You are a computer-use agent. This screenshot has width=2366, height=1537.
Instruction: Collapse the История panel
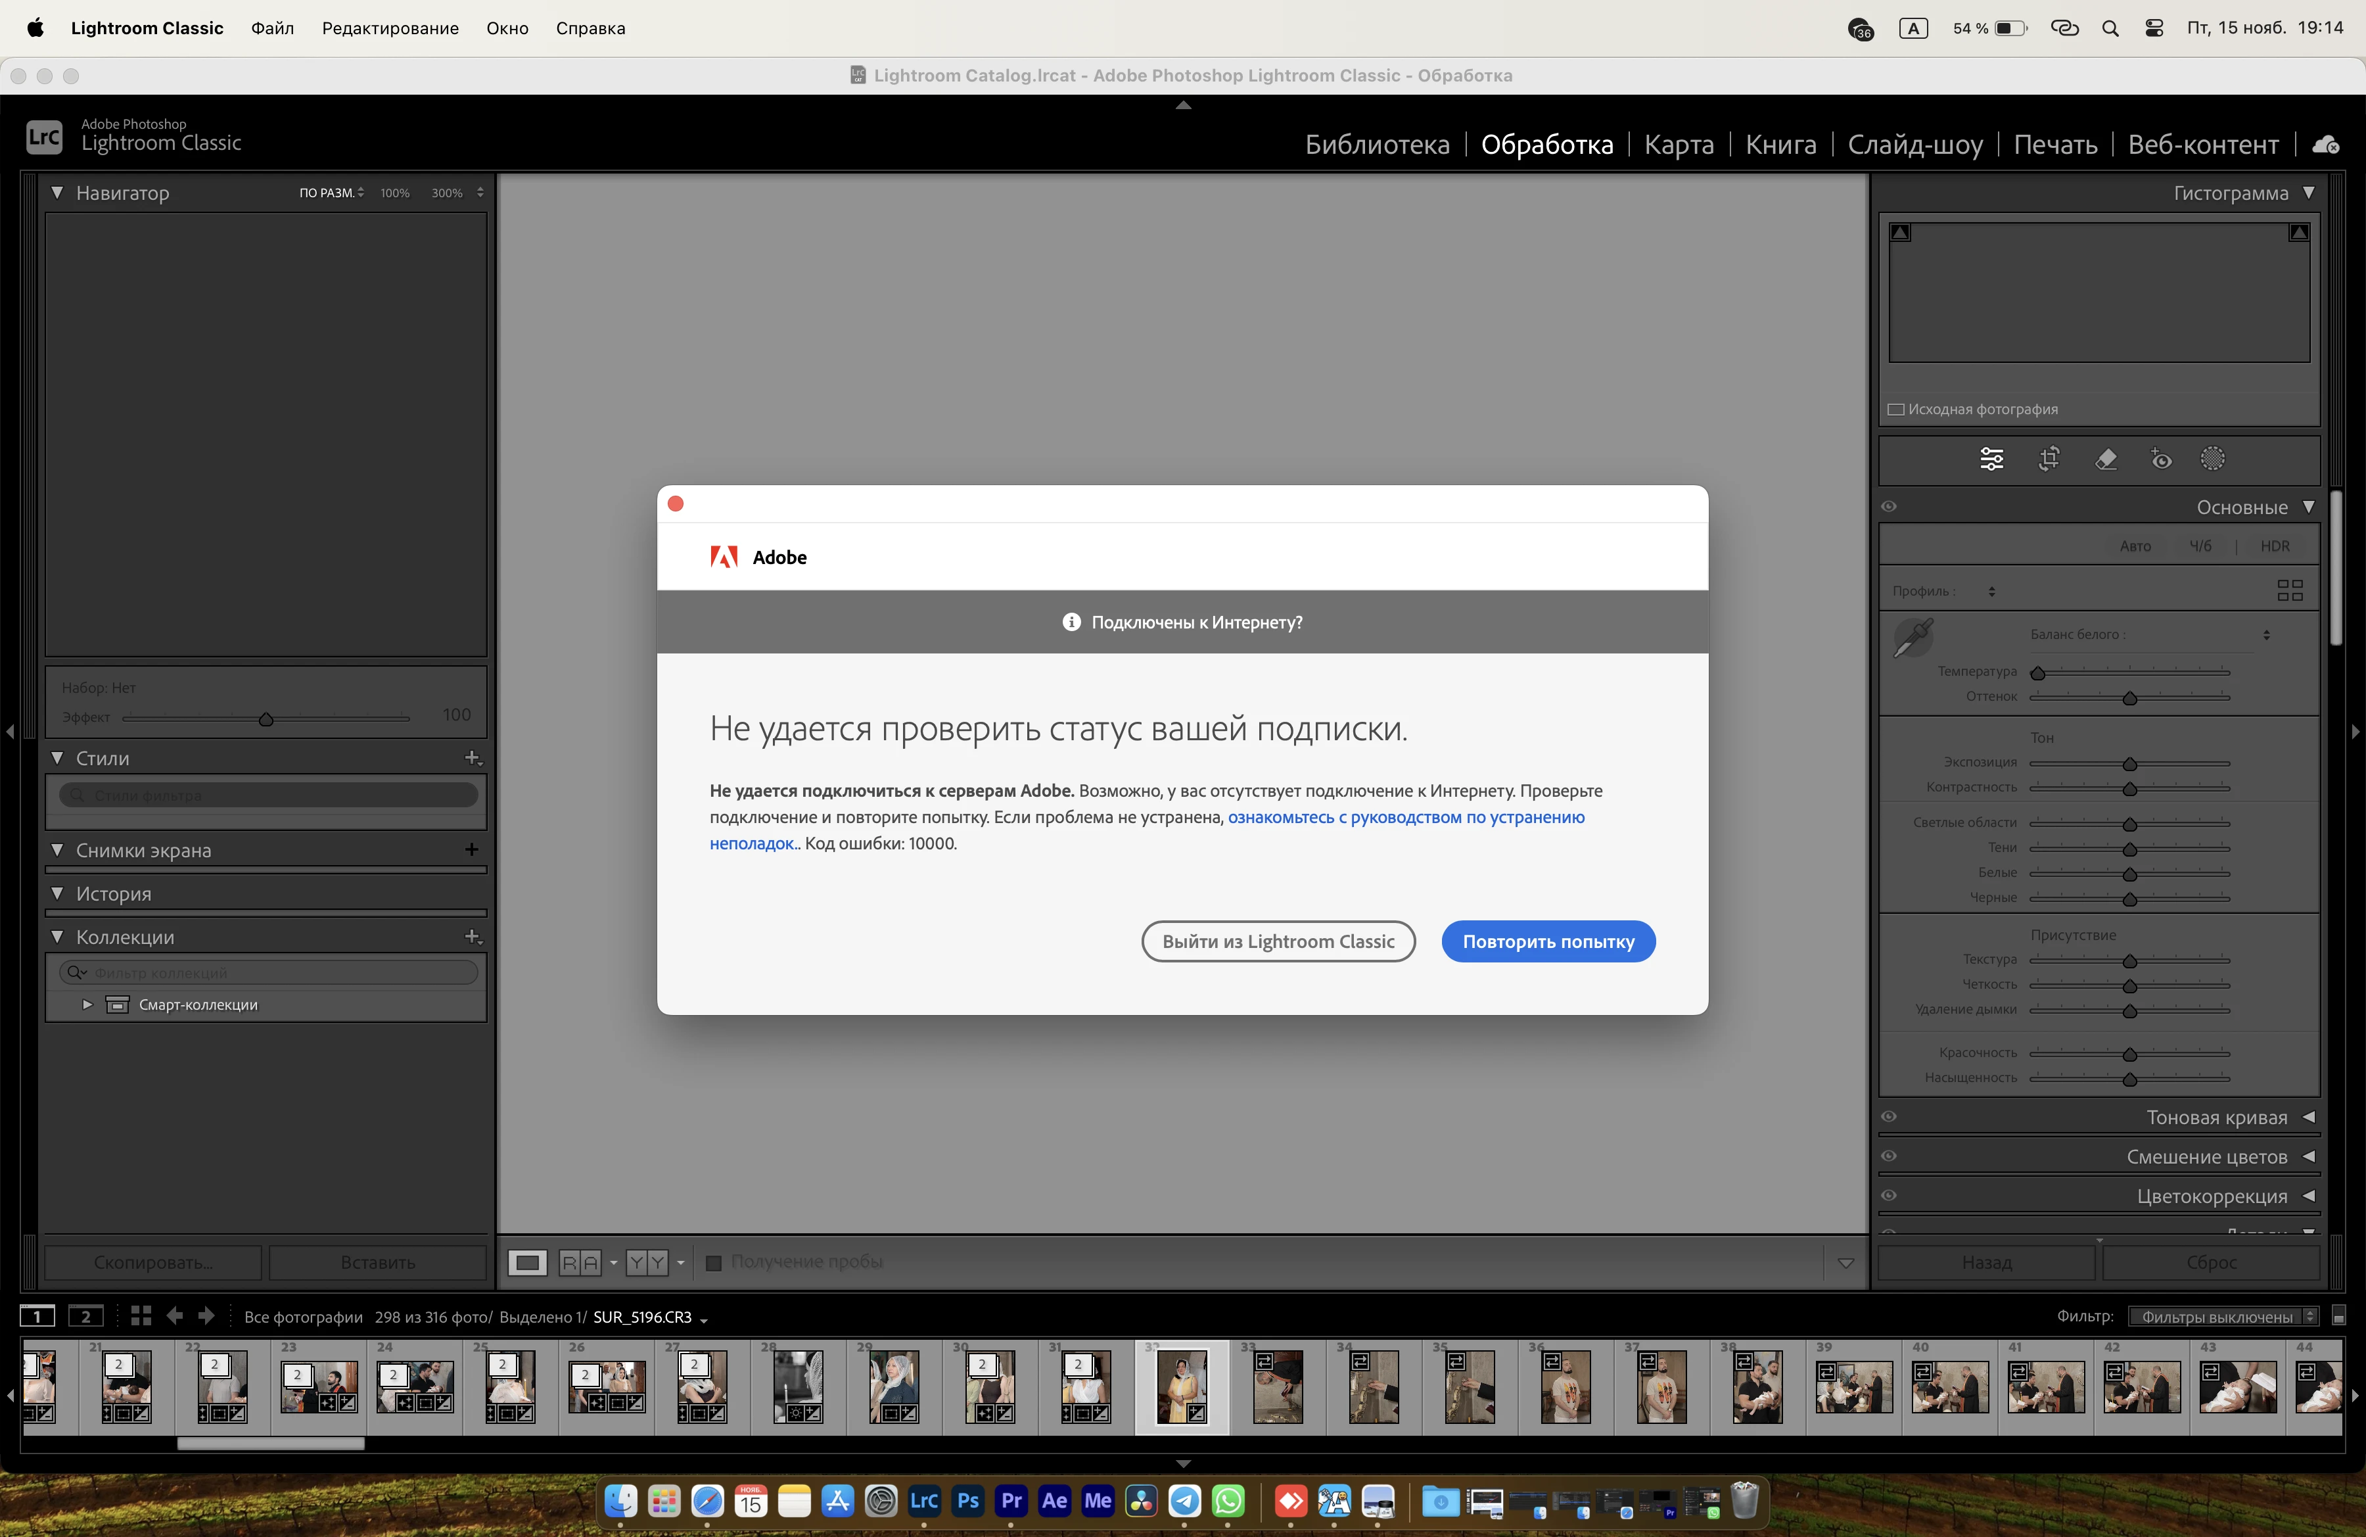(58, 894)
